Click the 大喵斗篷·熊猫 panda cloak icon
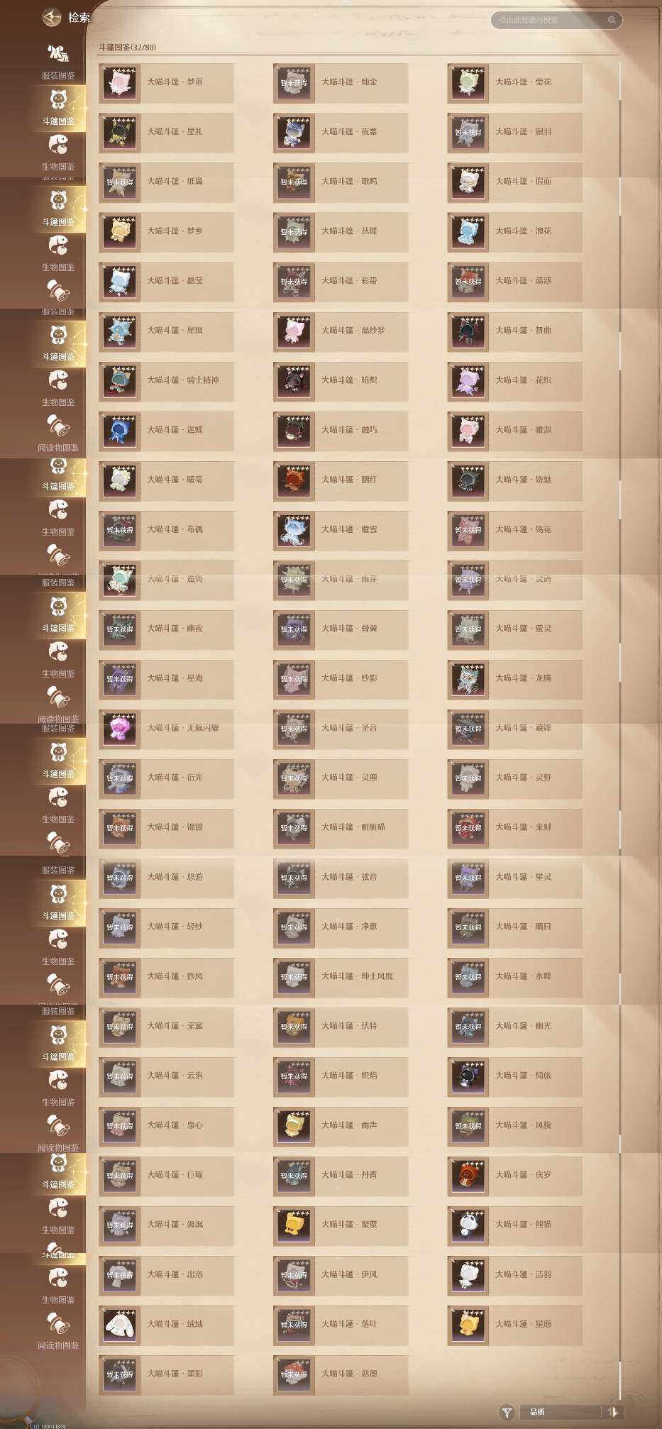Image resolution: width=662 pixels, height=1429 pixels. point(468,1225)
